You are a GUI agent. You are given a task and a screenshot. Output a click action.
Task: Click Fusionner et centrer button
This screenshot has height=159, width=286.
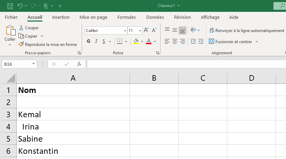click(x=230, y=42)
